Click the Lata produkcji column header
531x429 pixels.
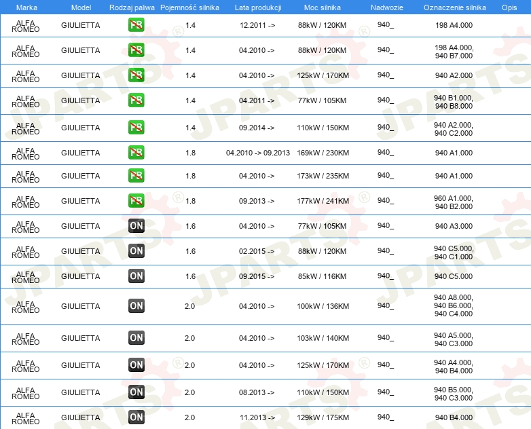[x=258, y=7]
